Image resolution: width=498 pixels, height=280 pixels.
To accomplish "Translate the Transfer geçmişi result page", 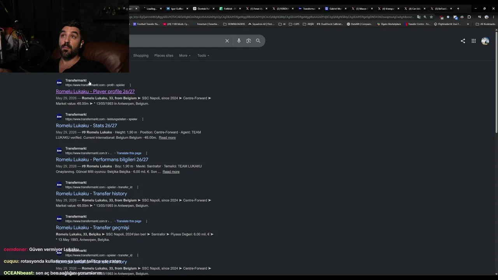I will click(x=129, y=221).
